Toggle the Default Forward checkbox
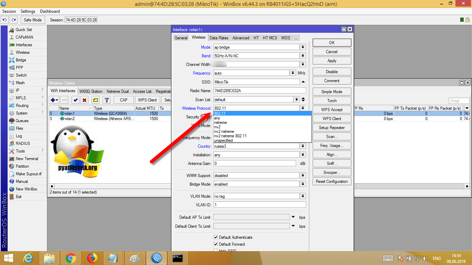The image size is (472, 265). [x=216, y=244]
